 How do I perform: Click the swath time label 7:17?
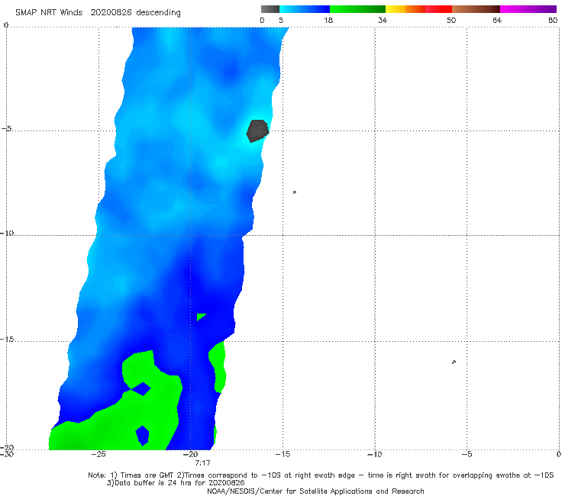click(202, 463)
